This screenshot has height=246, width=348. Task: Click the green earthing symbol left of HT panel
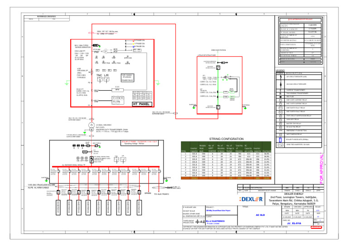pyautogui.click(x=67, y=83)
